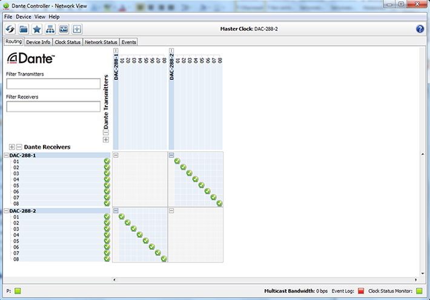
Task: Toggle subscription DAC-288-2 tx 01 to DAC-288-1 rx 01
Action: coord(177,161)
